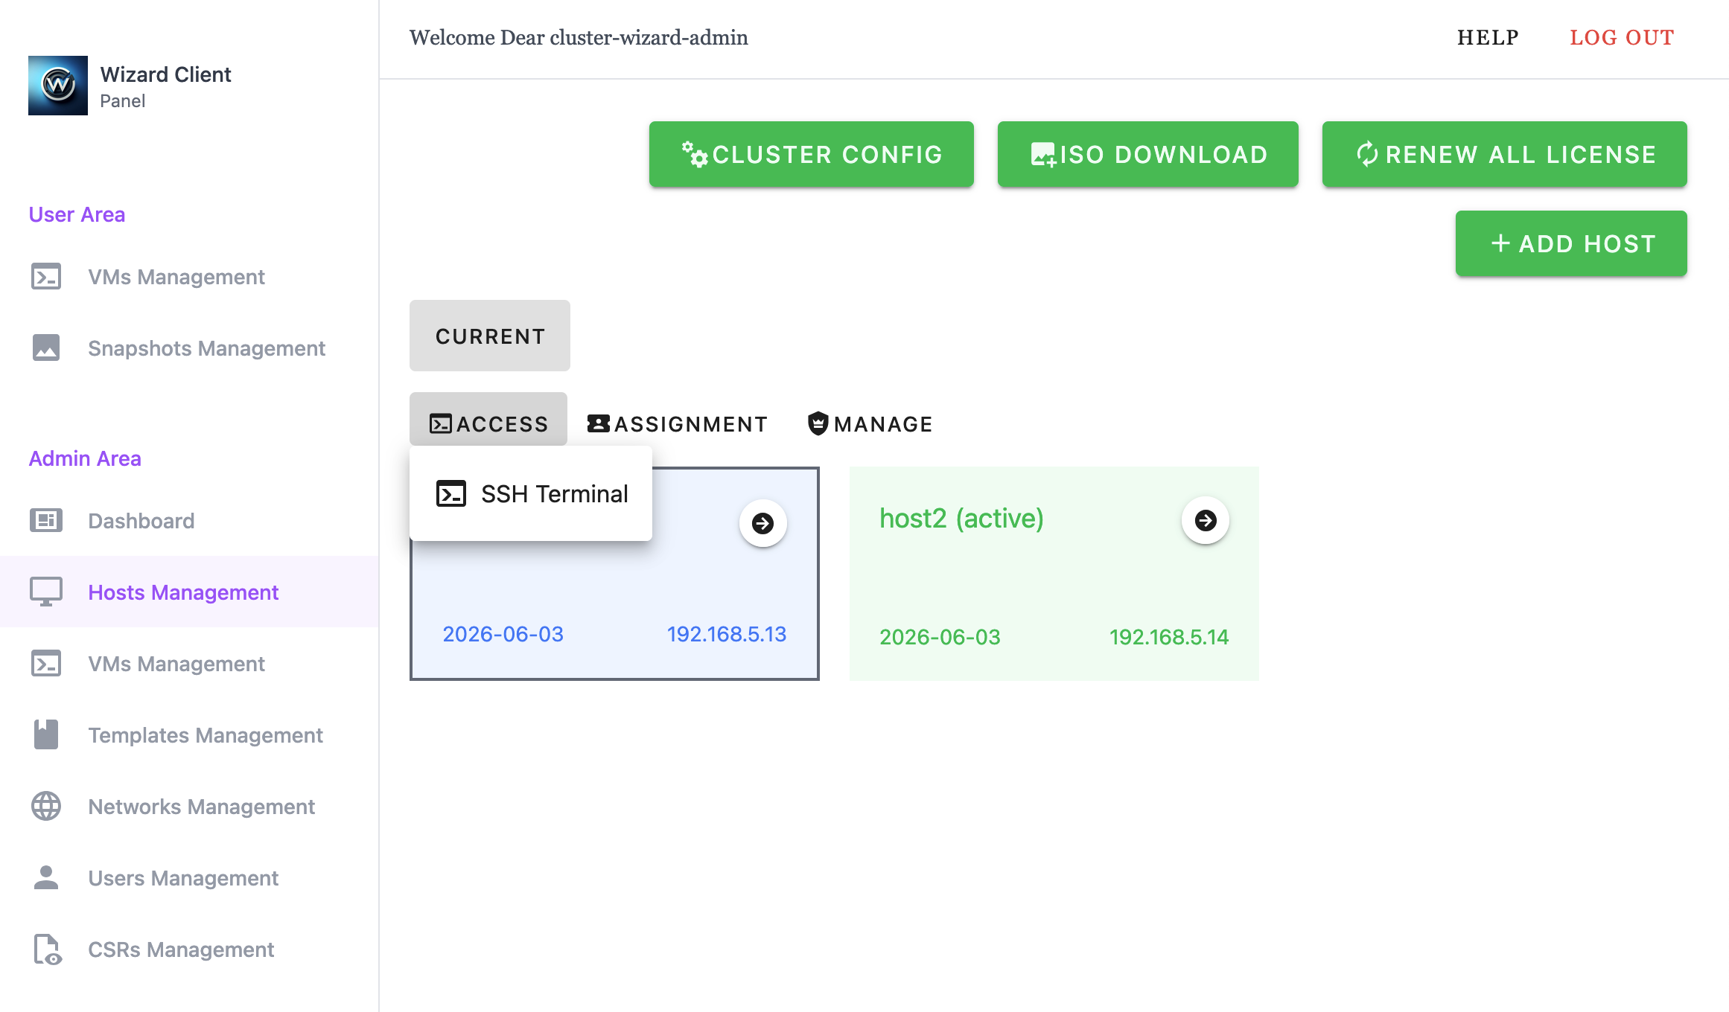Click the Snapshots Management image icon
Viewport: 1729px width, 1012px height.
46,348
